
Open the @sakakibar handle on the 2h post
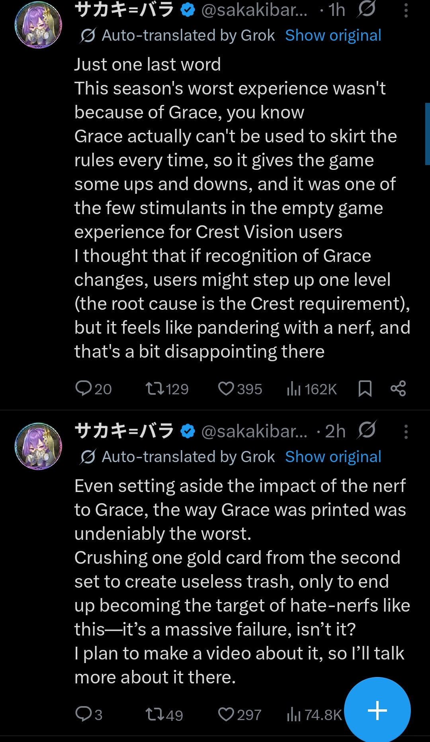(x=254, y=431)
